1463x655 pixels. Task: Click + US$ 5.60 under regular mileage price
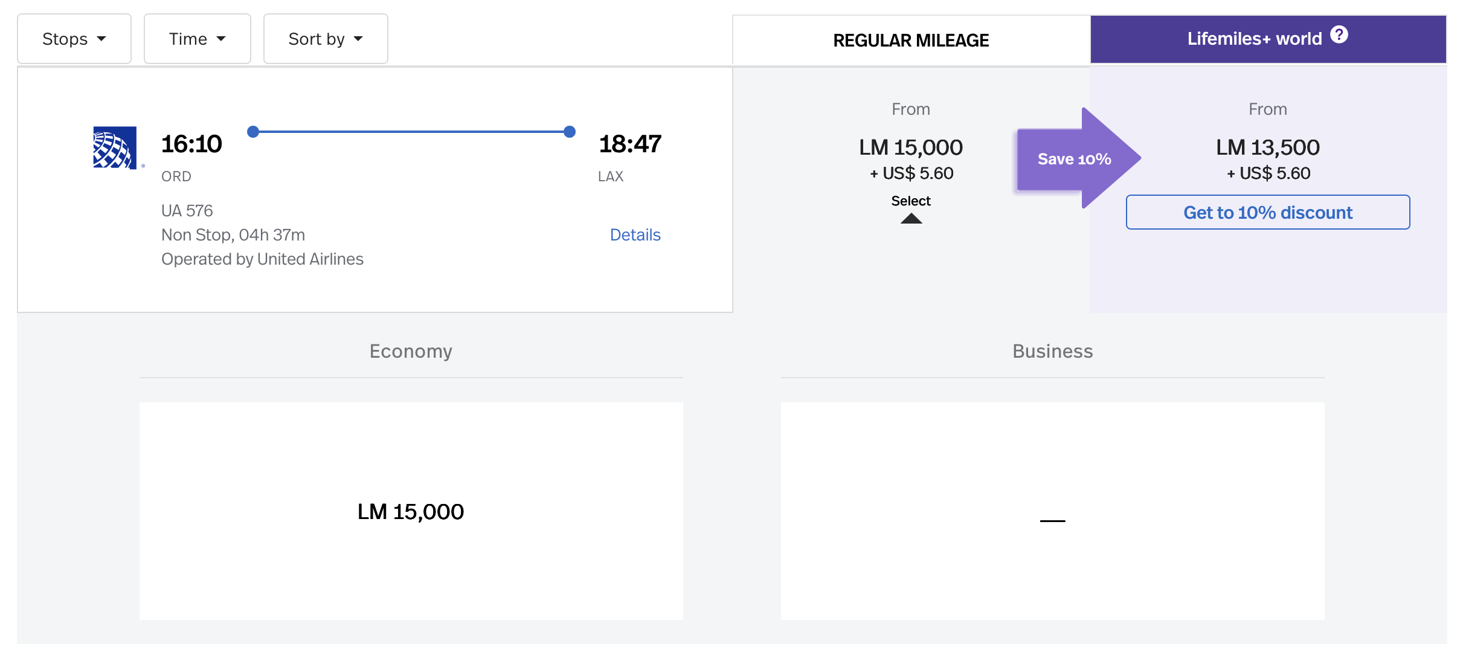tap(912, 173)
